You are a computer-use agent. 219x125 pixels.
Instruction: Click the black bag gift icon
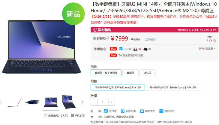coord(145,49)
